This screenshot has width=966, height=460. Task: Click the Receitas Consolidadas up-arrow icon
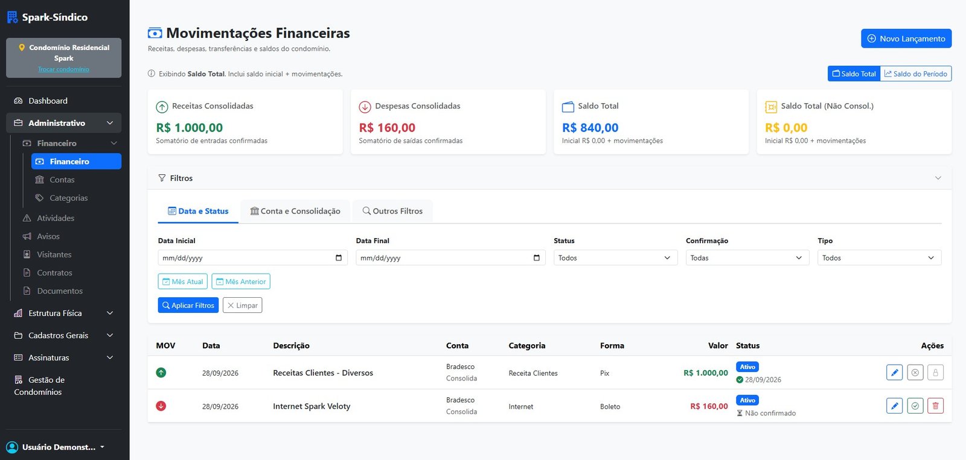[x=162, y=107]
